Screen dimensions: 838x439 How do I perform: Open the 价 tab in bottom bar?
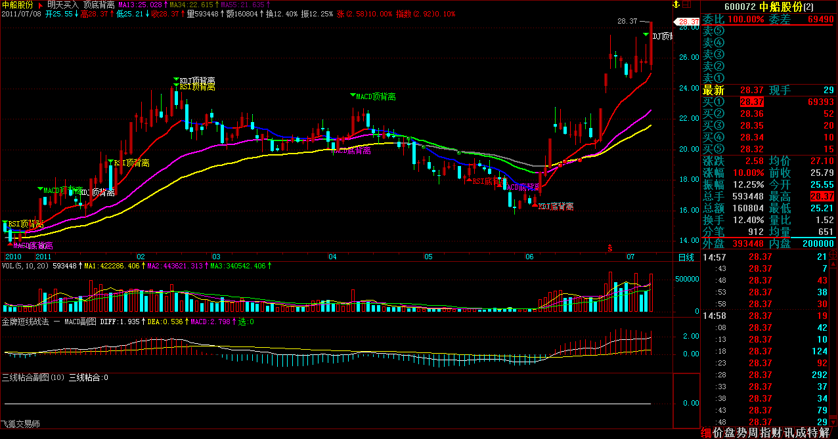[x=718, y=432]
